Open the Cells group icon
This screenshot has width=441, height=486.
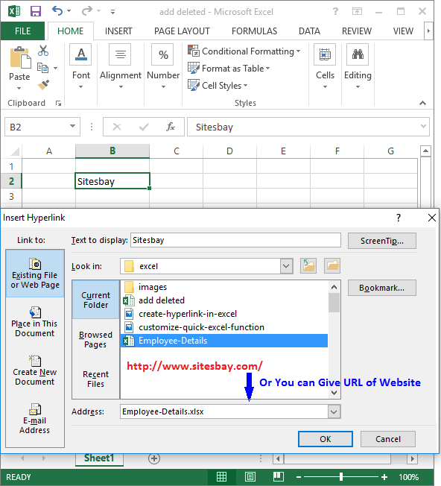[325, 54]
